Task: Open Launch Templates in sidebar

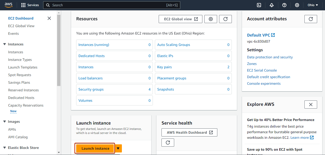Action: [x=23, y=67]
